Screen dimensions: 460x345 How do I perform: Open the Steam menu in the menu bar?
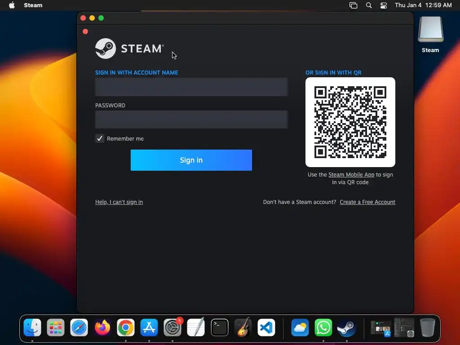click(x=33, y=5)
